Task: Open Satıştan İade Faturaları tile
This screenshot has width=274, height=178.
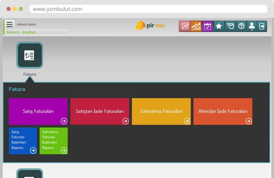Action: 100,111
